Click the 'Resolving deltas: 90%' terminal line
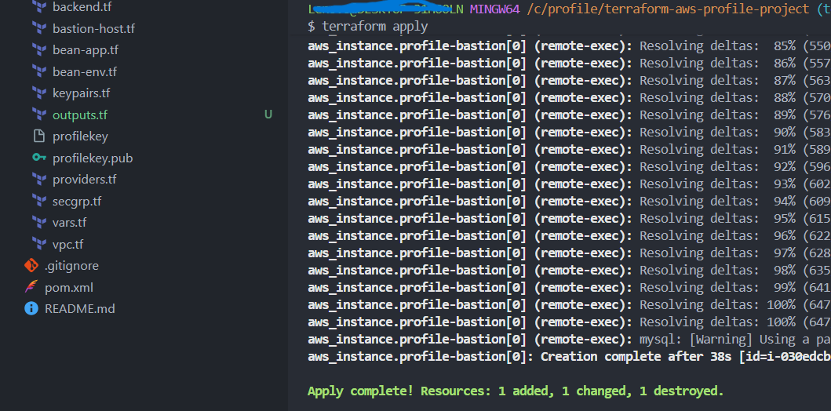 pos(569,133)
